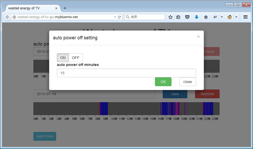
Task: Confirm the setting with OK button
Action: point(163,82)
